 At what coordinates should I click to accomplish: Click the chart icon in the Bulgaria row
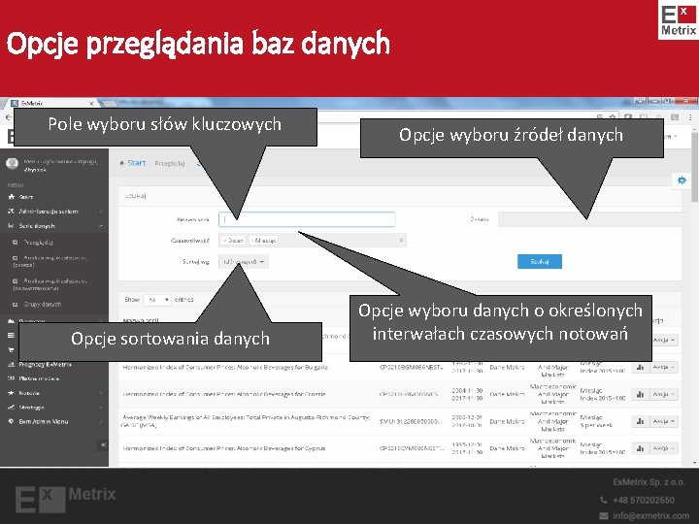[x=640, y=367]
